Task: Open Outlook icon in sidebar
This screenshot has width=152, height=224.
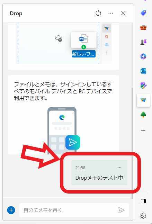Action: click(x=143, y=71)
